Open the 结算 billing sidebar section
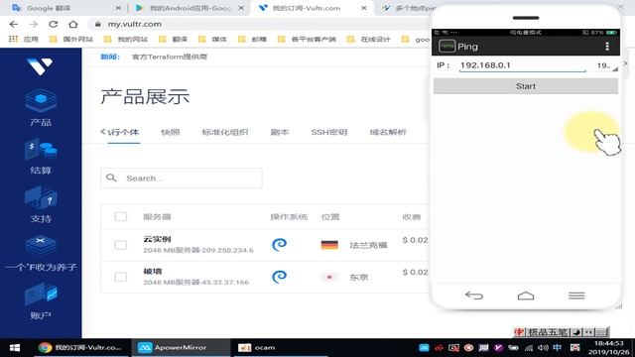Screen dimensions: 635x357 (41, 157)
